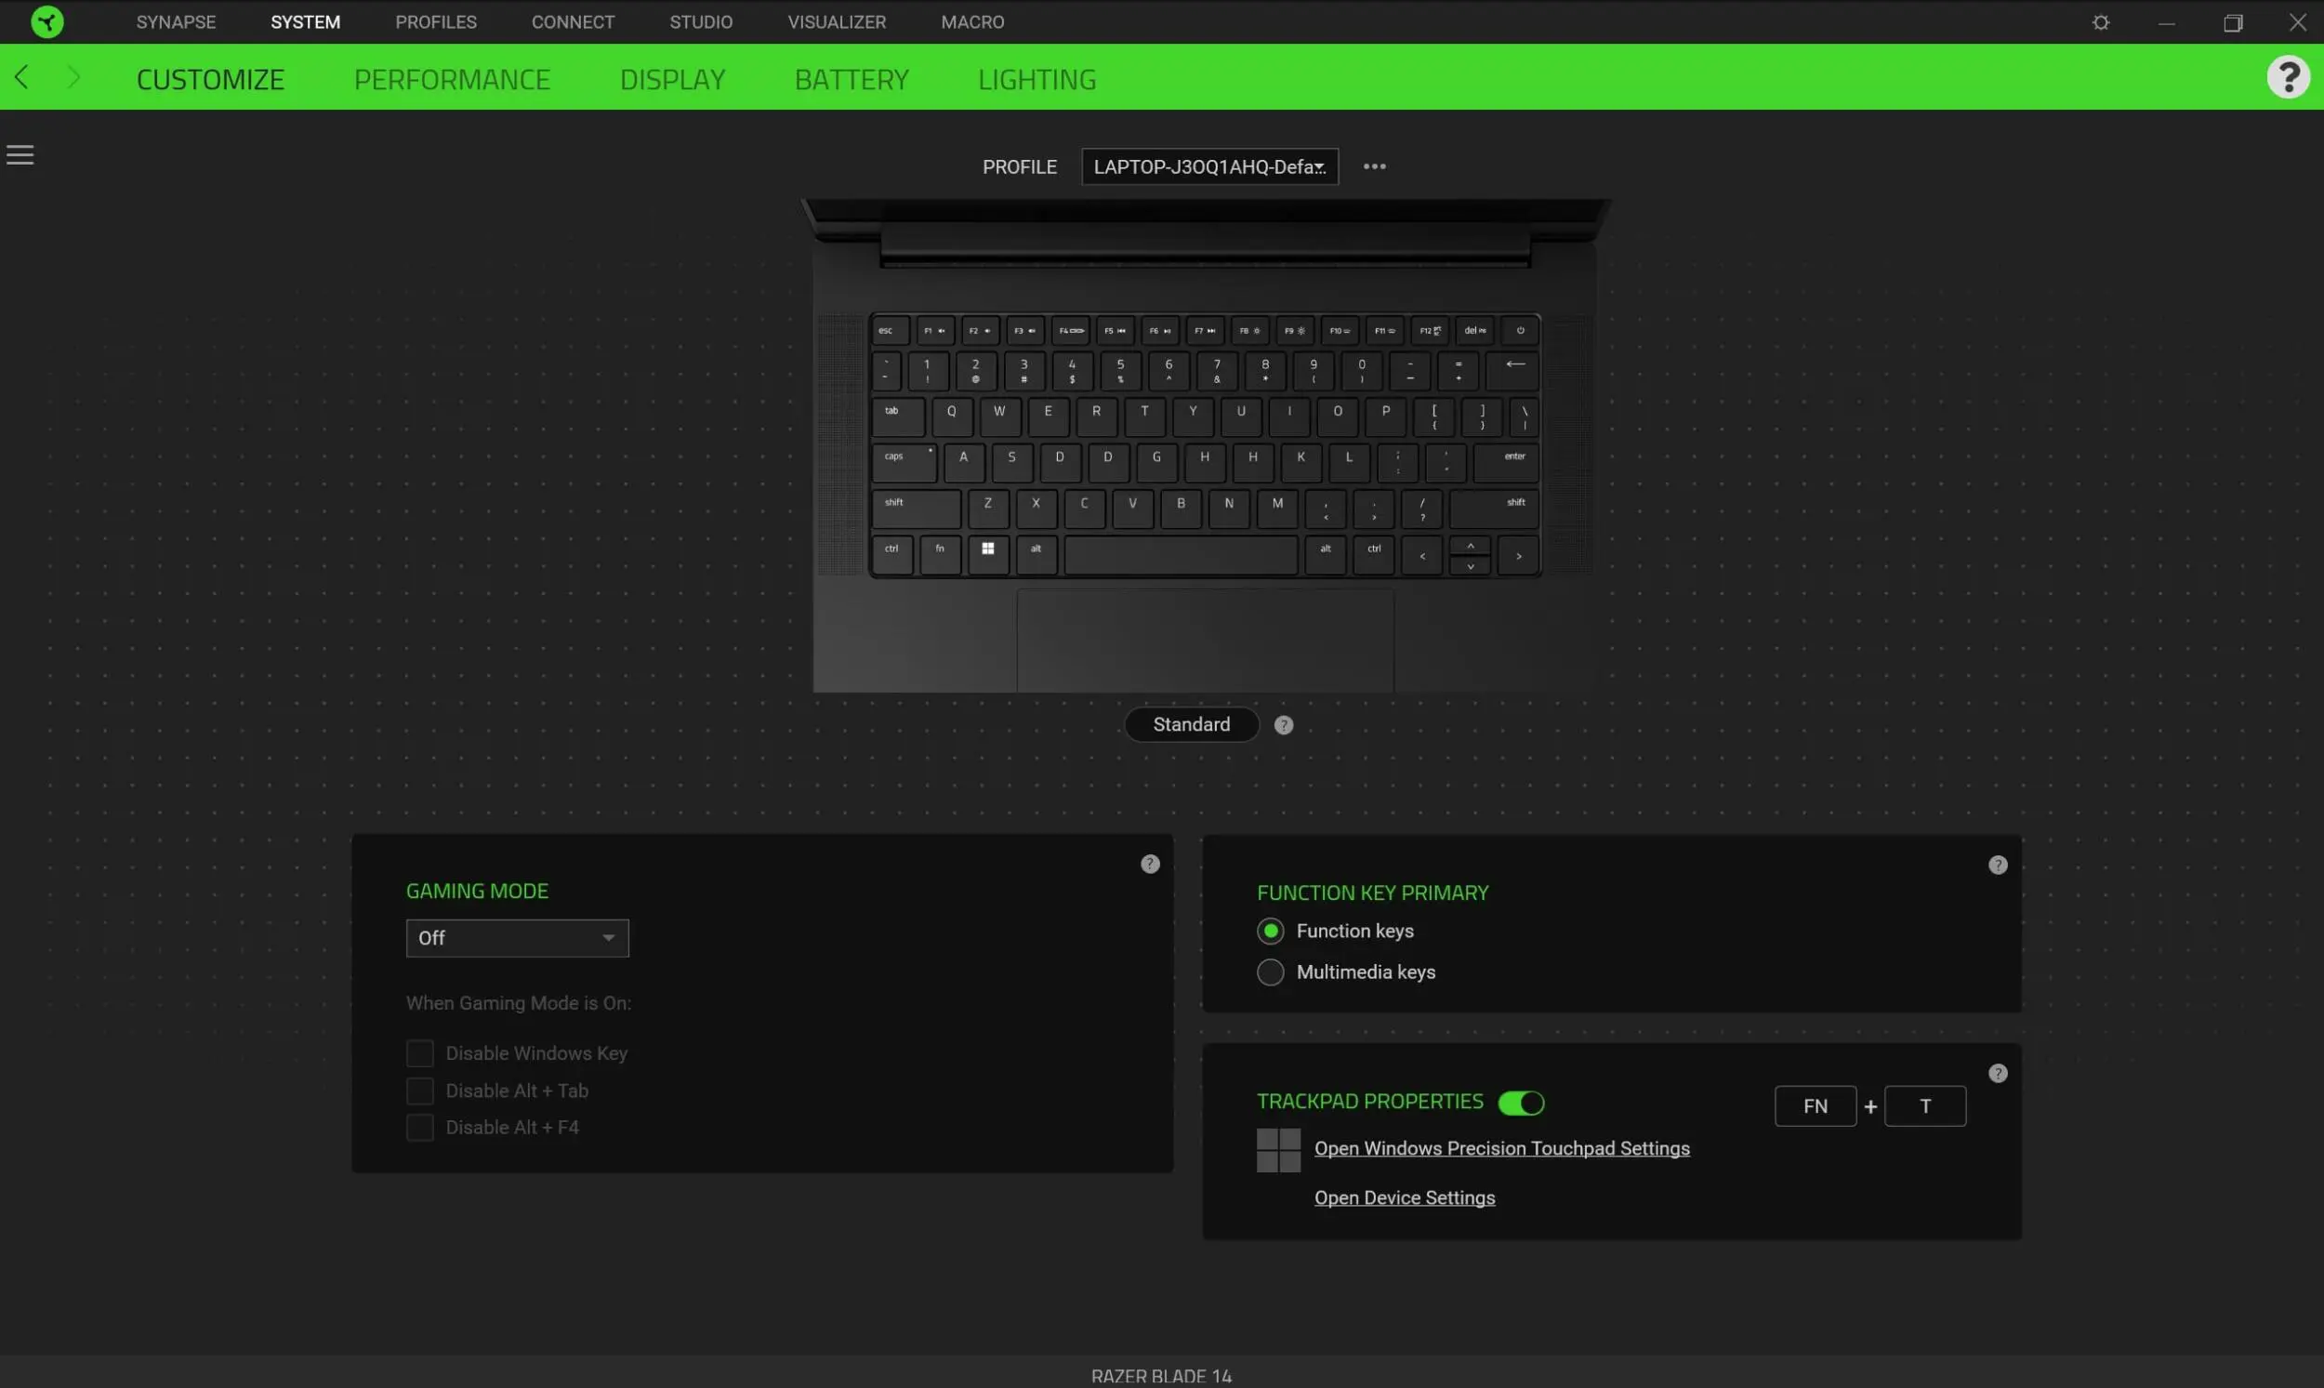Check Disable Alt + Tab
Screen dimensions: 2324x1388
[419, 1091]
